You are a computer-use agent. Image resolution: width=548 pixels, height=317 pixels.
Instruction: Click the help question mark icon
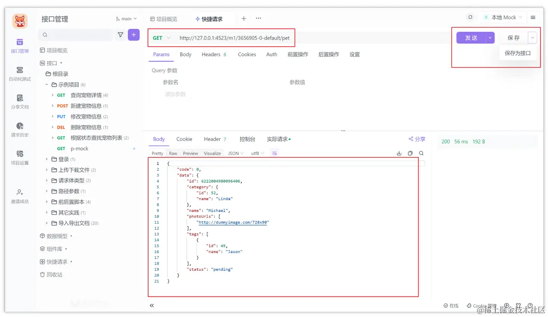coord(530,305)
